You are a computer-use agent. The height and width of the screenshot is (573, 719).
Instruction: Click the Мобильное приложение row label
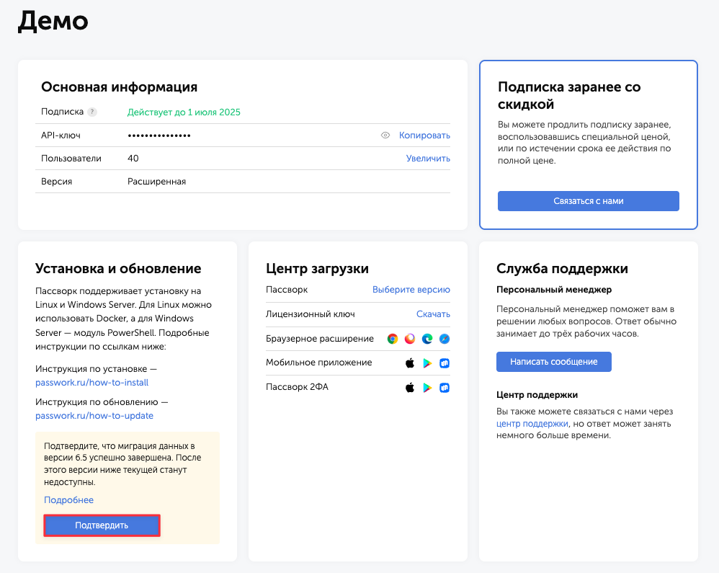point(319,363)
